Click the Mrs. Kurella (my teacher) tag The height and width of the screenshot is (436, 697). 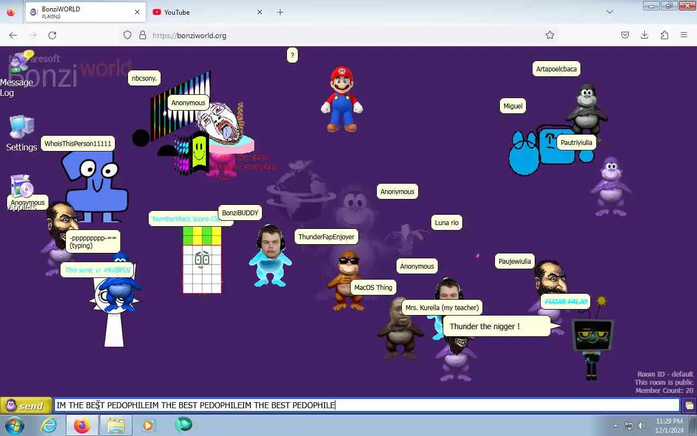(x=442, y=307)
